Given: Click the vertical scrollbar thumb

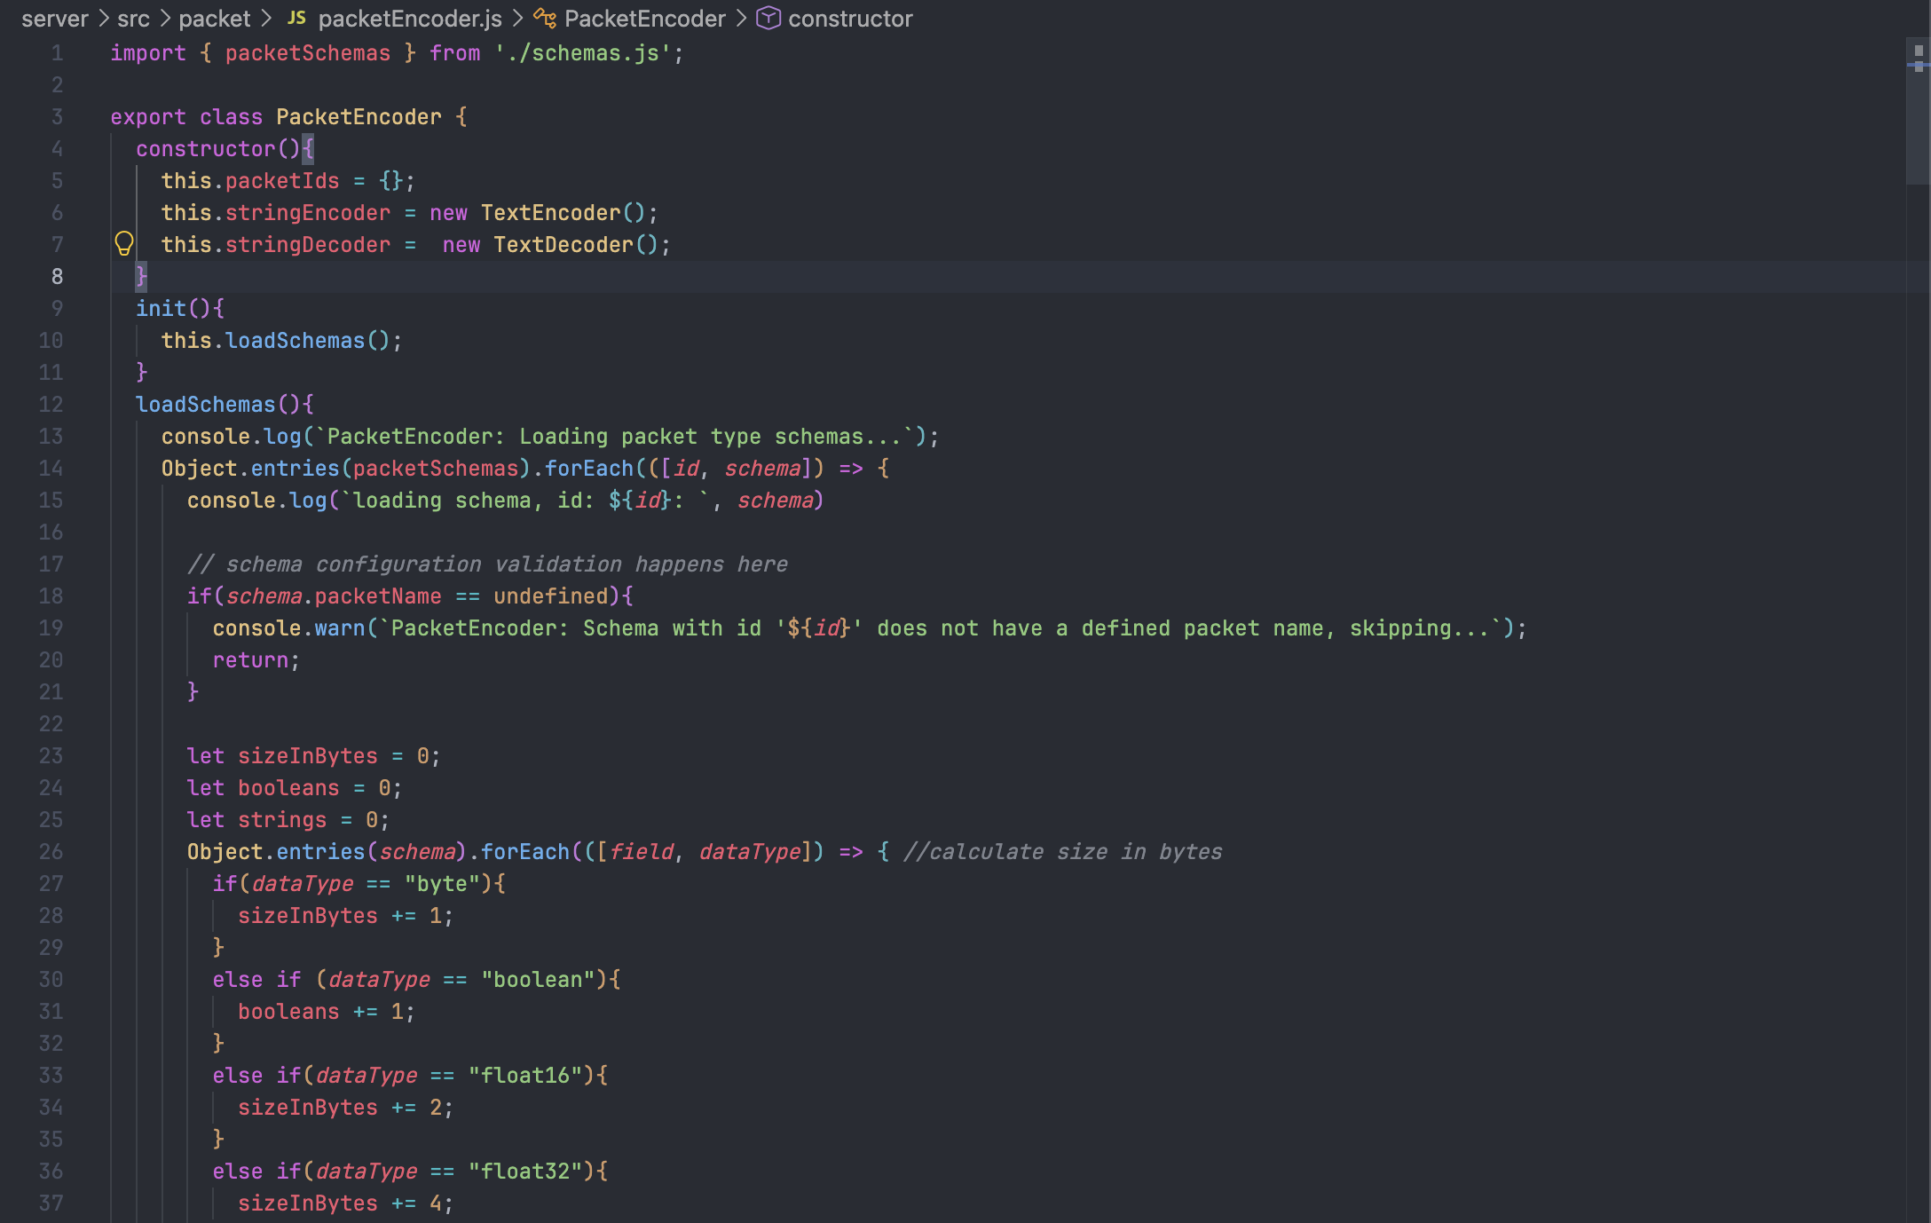Looking at the screenshot, I should [1918, 111].
